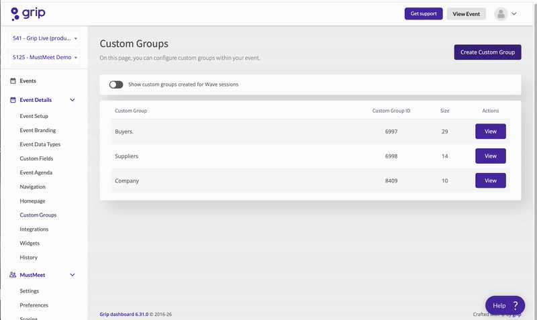Open the Help chat widget
This screenshot has height=320, width=537.
point(505,305)
